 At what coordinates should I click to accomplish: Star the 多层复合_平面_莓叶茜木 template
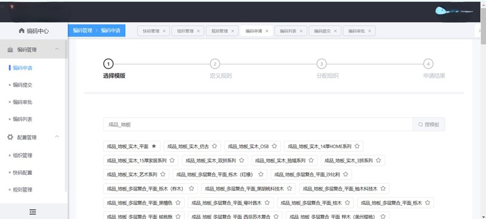(x=267, y=203)
